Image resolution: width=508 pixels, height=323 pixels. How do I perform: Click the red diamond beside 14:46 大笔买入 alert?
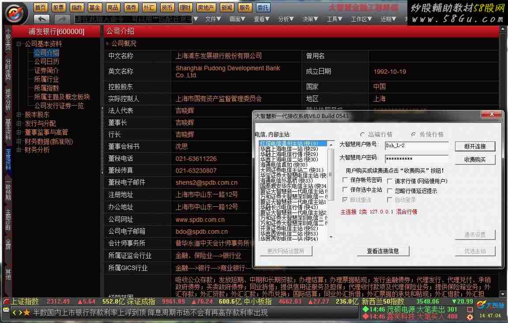click(365, 316)
